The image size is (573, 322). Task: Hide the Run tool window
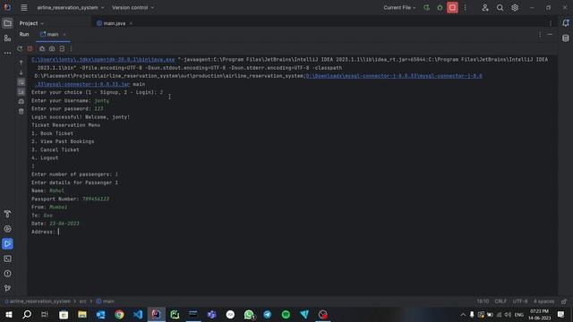click(550, 34)
